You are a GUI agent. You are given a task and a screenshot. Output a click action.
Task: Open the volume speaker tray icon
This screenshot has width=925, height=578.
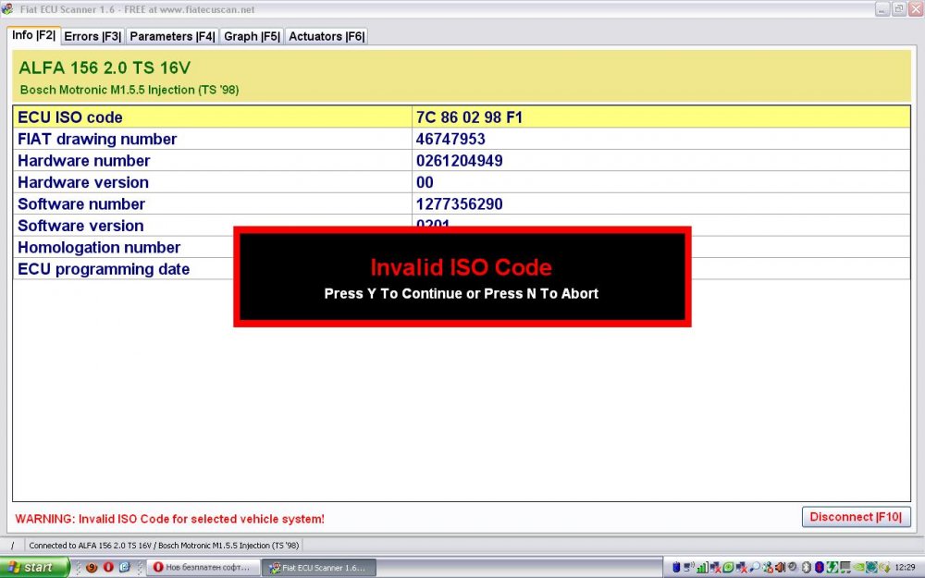[780, 567]
